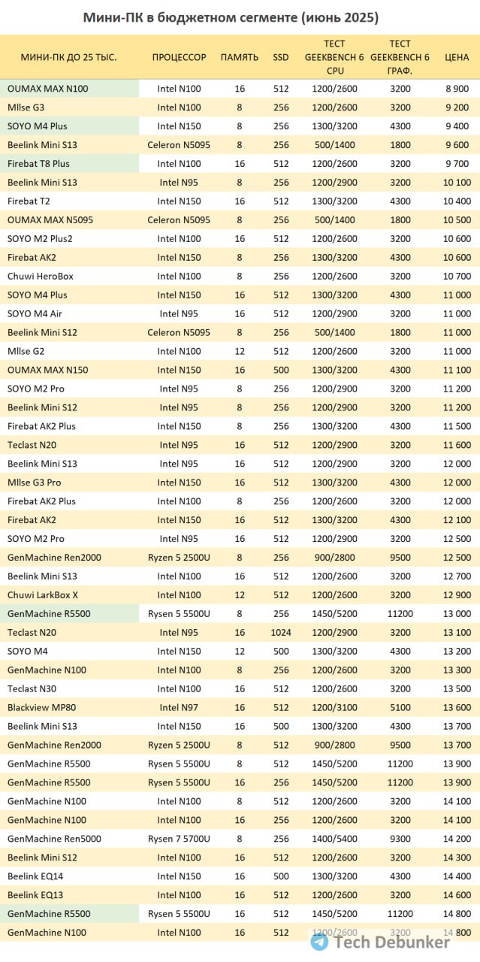The image size is (480, 962).
Task: Click the ЦЕНА column header
Action: (x=457, y=57)
